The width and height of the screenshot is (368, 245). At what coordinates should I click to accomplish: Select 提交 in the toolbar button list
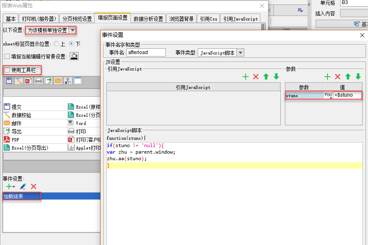pos(35,107)
